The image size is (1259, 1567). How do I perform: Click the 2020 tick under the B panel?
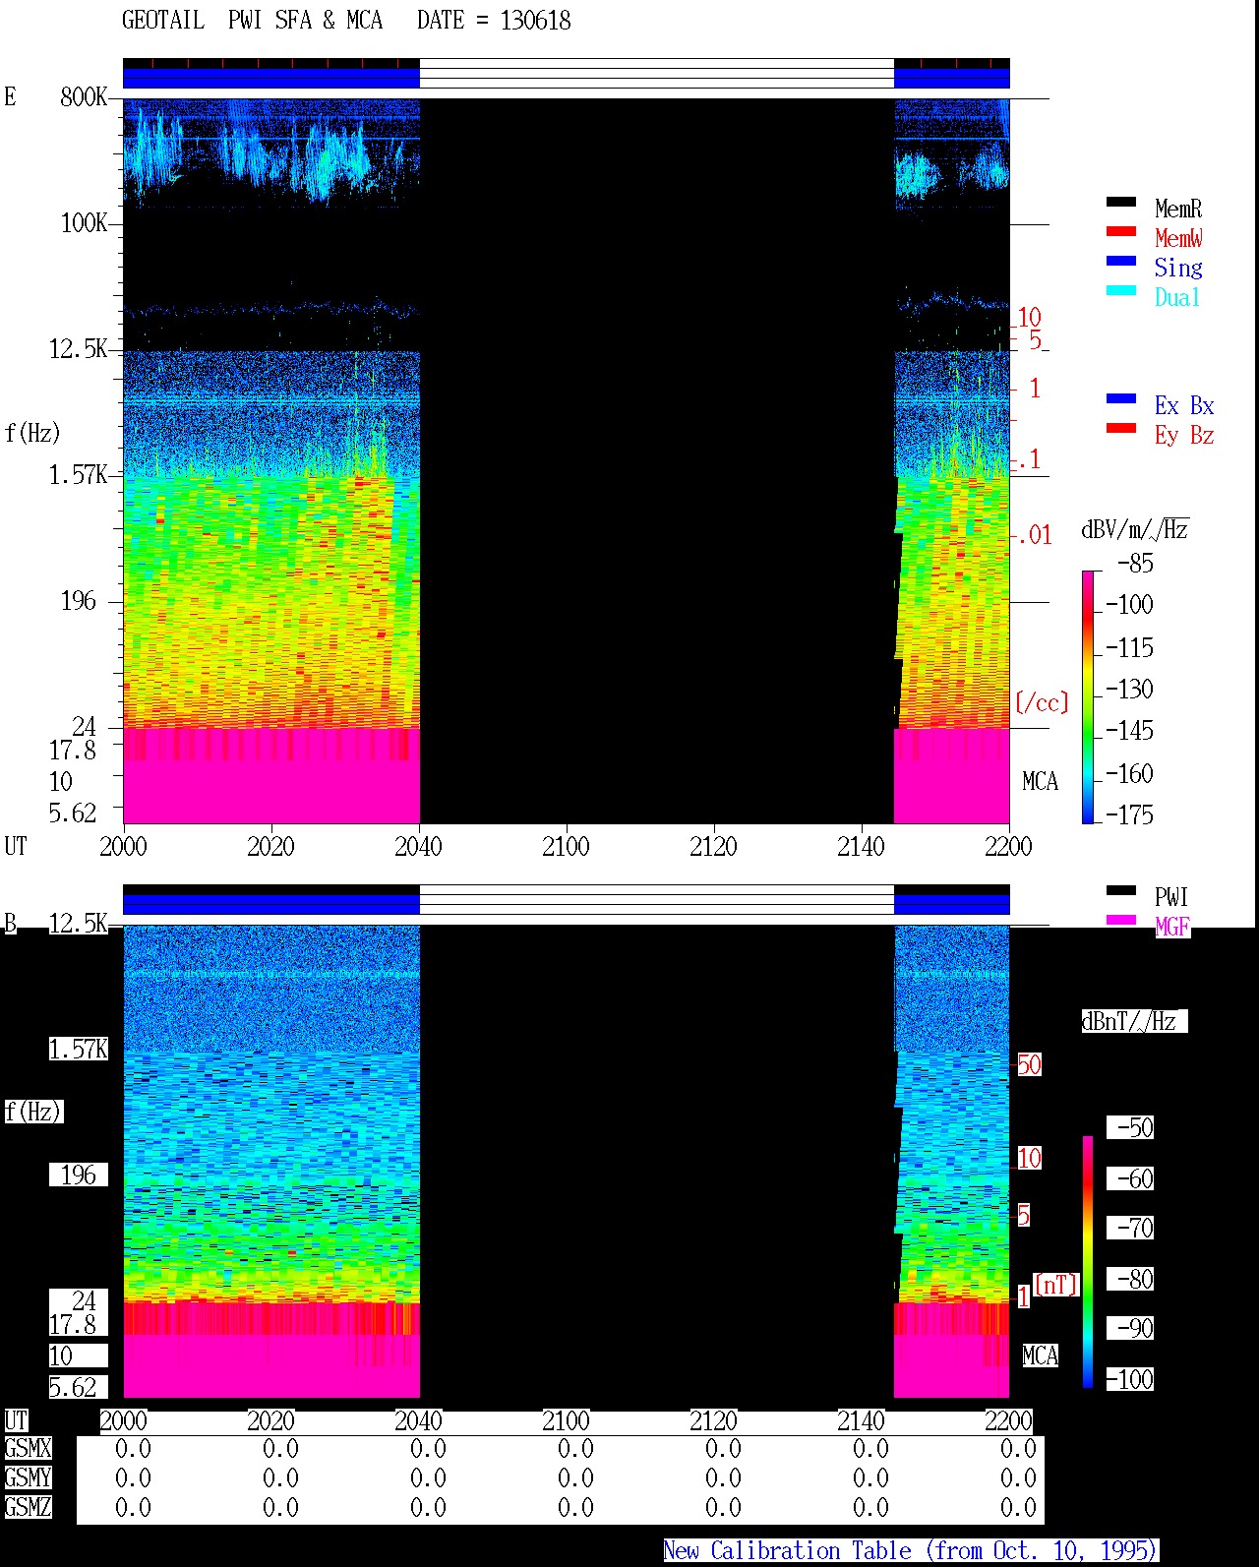pyautogui.click(x=270, y=1421)
